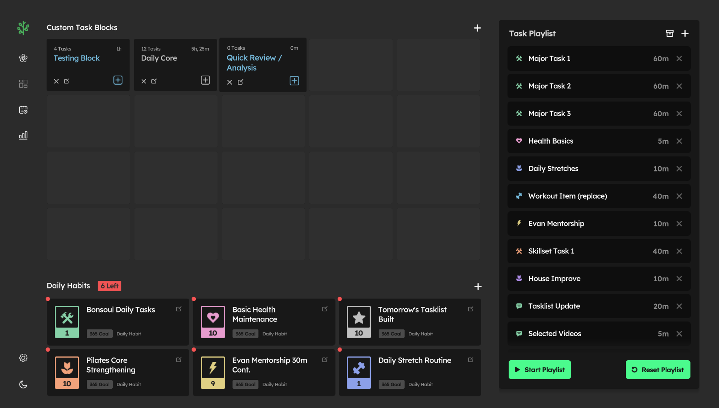The image size is (719, 408).
Task: Remove Skillset Task 1 from playlist
Action: click(679, 251)
